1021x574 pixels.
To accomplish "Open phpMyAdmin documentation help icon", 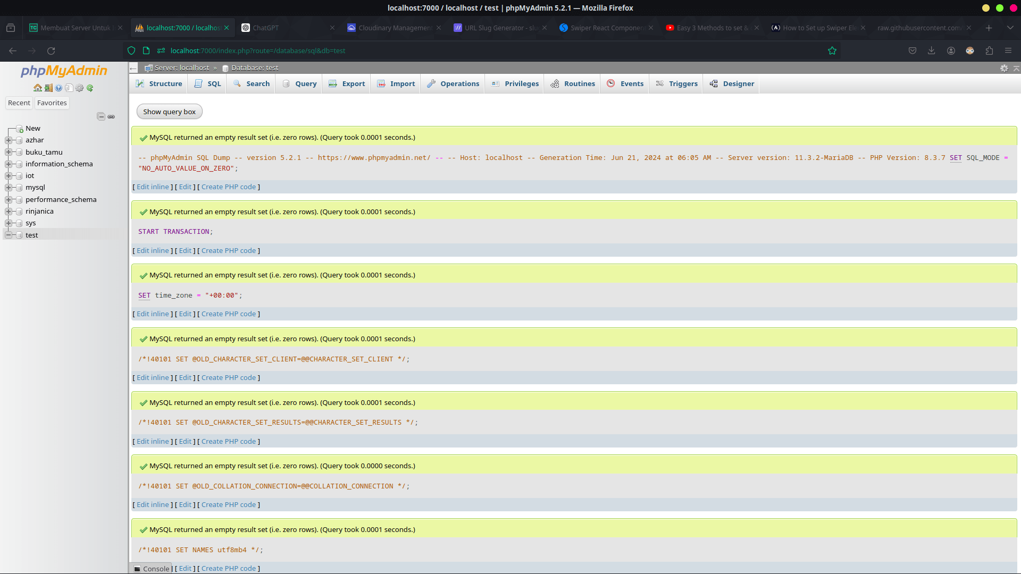I will tap(58, 88).
